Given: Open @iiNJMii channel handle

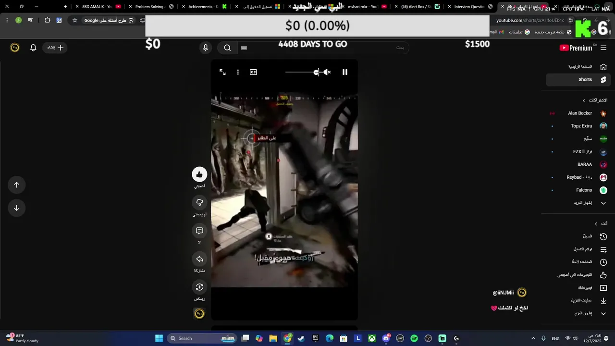Looking at the screenshot, I should [503, 293].
